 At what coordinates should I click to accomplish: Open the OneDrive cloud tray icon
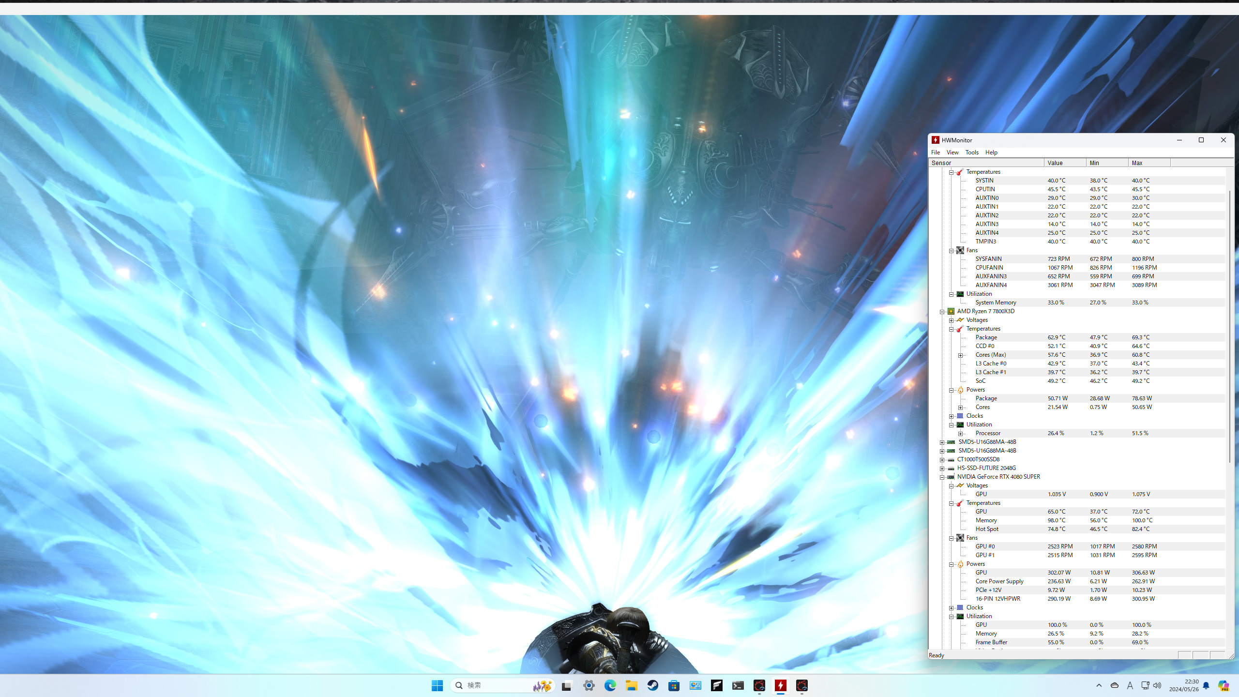point(1114,685)
